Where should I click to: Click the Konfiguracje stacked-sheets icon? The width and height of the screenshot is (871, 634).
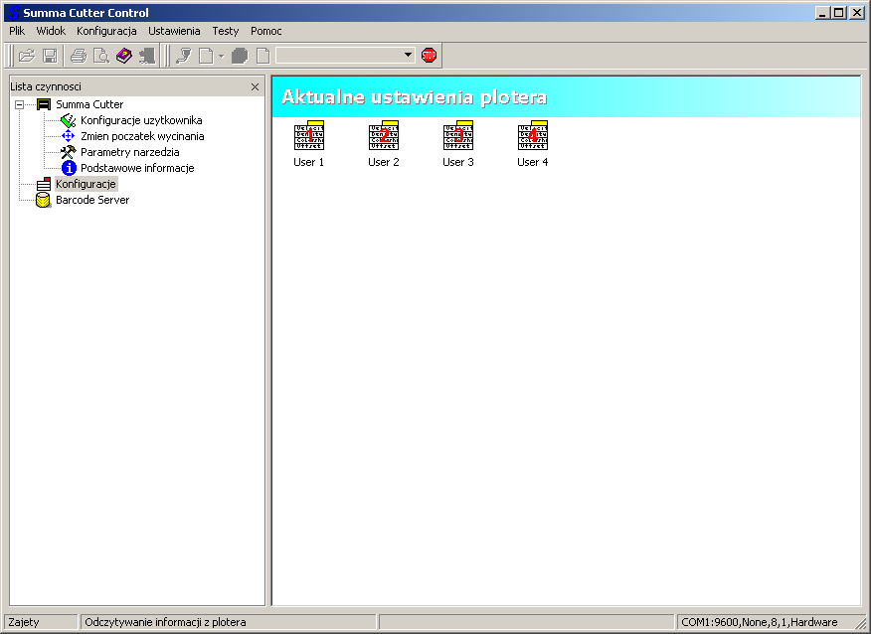click(44, 184)
